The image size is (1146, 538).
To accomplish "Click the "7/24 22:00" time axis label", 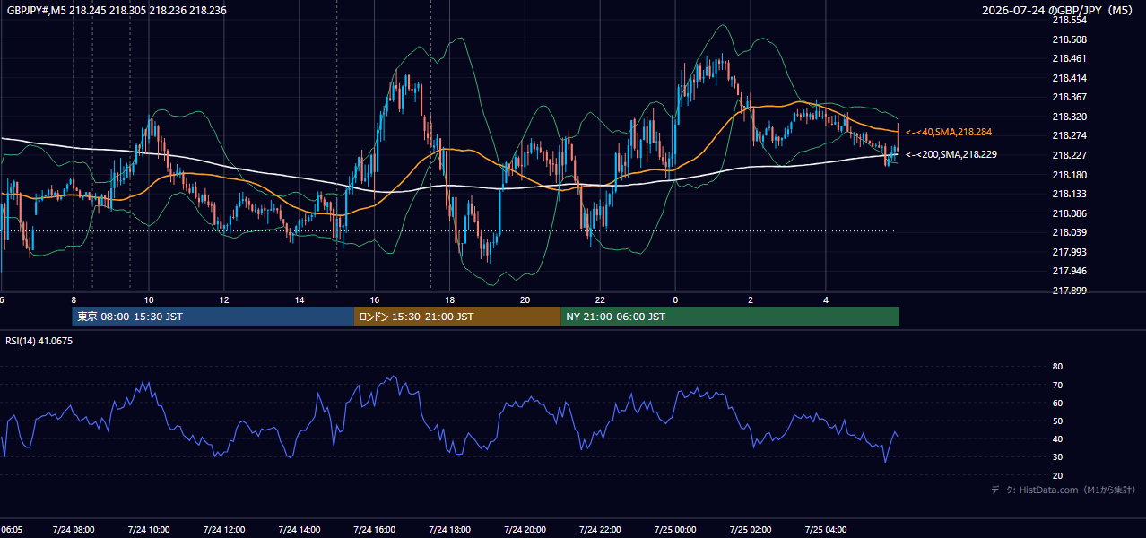I will [601, 529].
